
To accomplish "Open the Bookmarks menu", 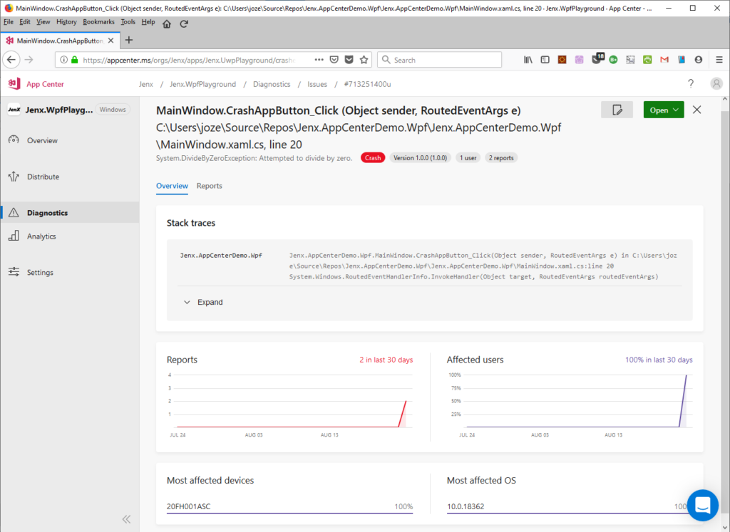I will pyautogui.click(x=98, y=22).
